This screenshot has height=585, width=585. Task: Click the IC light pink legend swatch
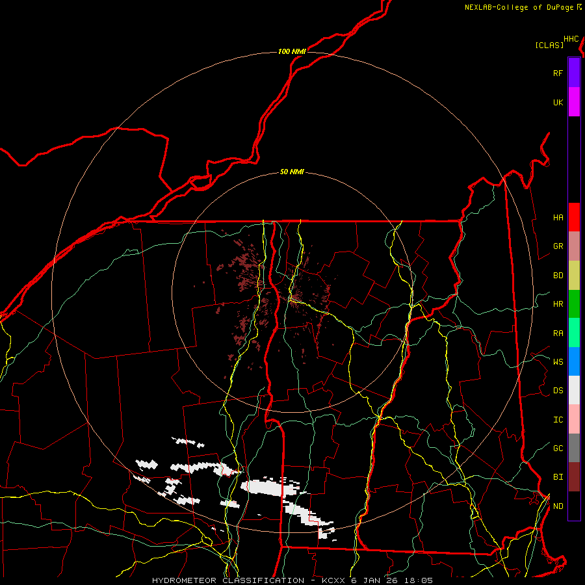[574, 419]
